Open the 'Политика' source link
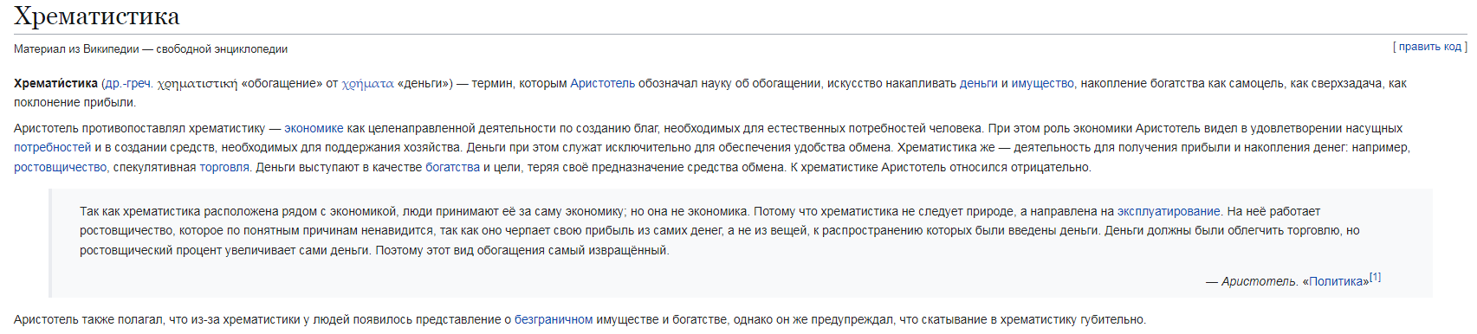 (x=1336, y=281)
